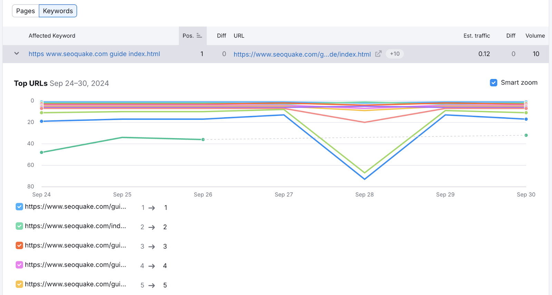Click the Pos. column sort icon
552x295 pixels.
tap(199, 36)
